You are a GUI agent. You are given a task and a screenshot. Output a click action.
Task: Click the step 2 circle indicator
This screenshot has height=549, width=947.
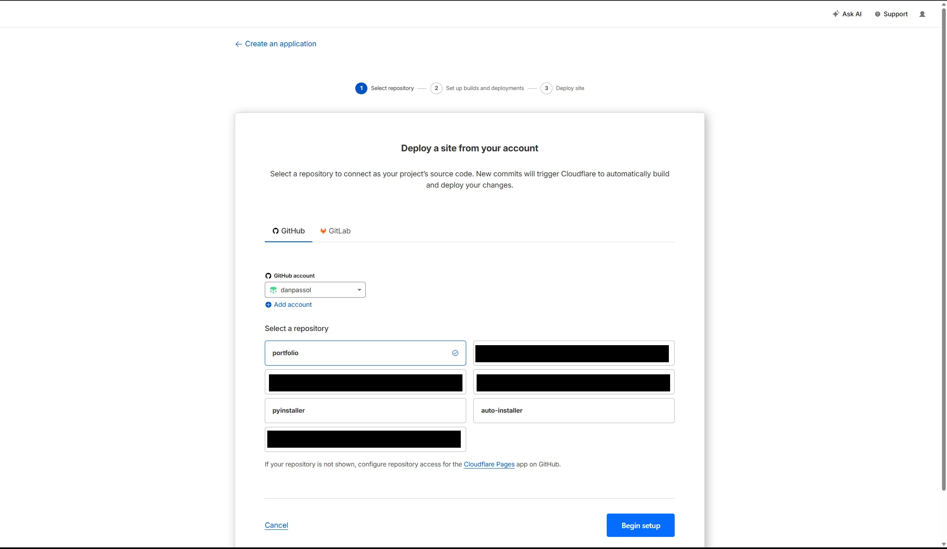[436, 88]
